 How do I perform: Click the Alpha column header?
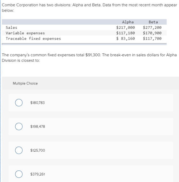(x=128, y=22)
